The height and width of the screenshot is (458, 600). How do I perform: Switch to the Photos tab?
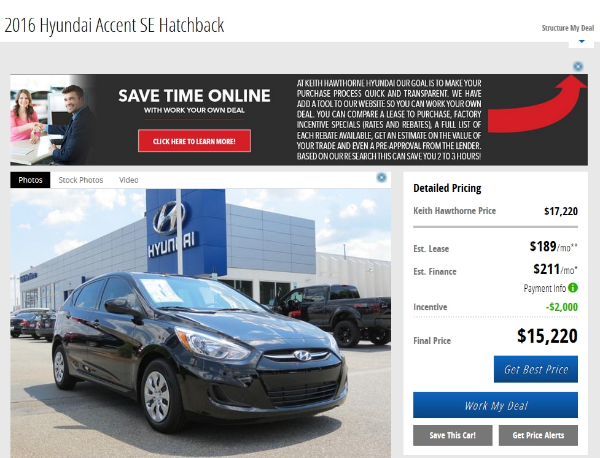(30, 180)
